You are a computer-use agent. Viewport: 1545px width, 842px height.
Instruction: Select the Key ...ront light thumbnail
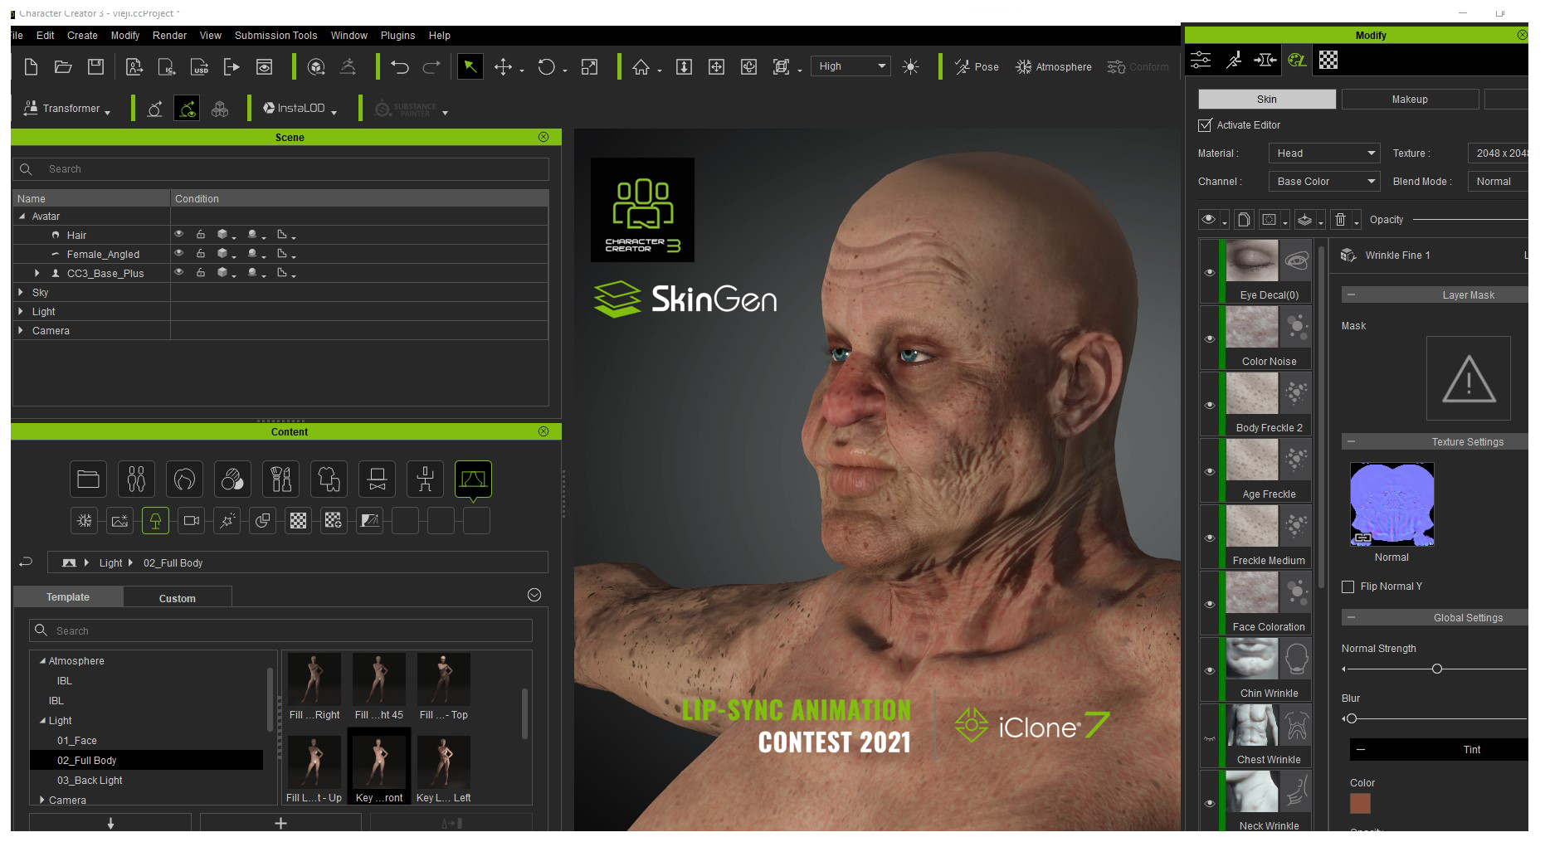379,767
